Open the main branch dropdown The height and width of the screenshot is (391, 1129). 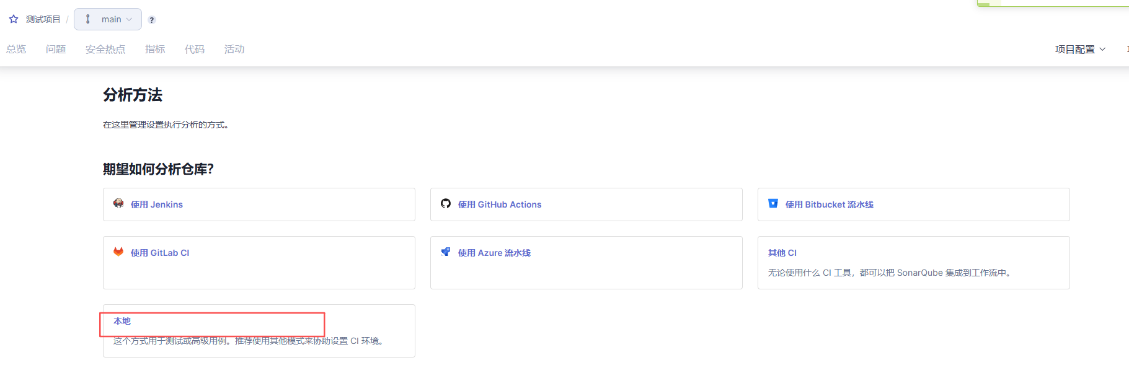pos(108,19)
